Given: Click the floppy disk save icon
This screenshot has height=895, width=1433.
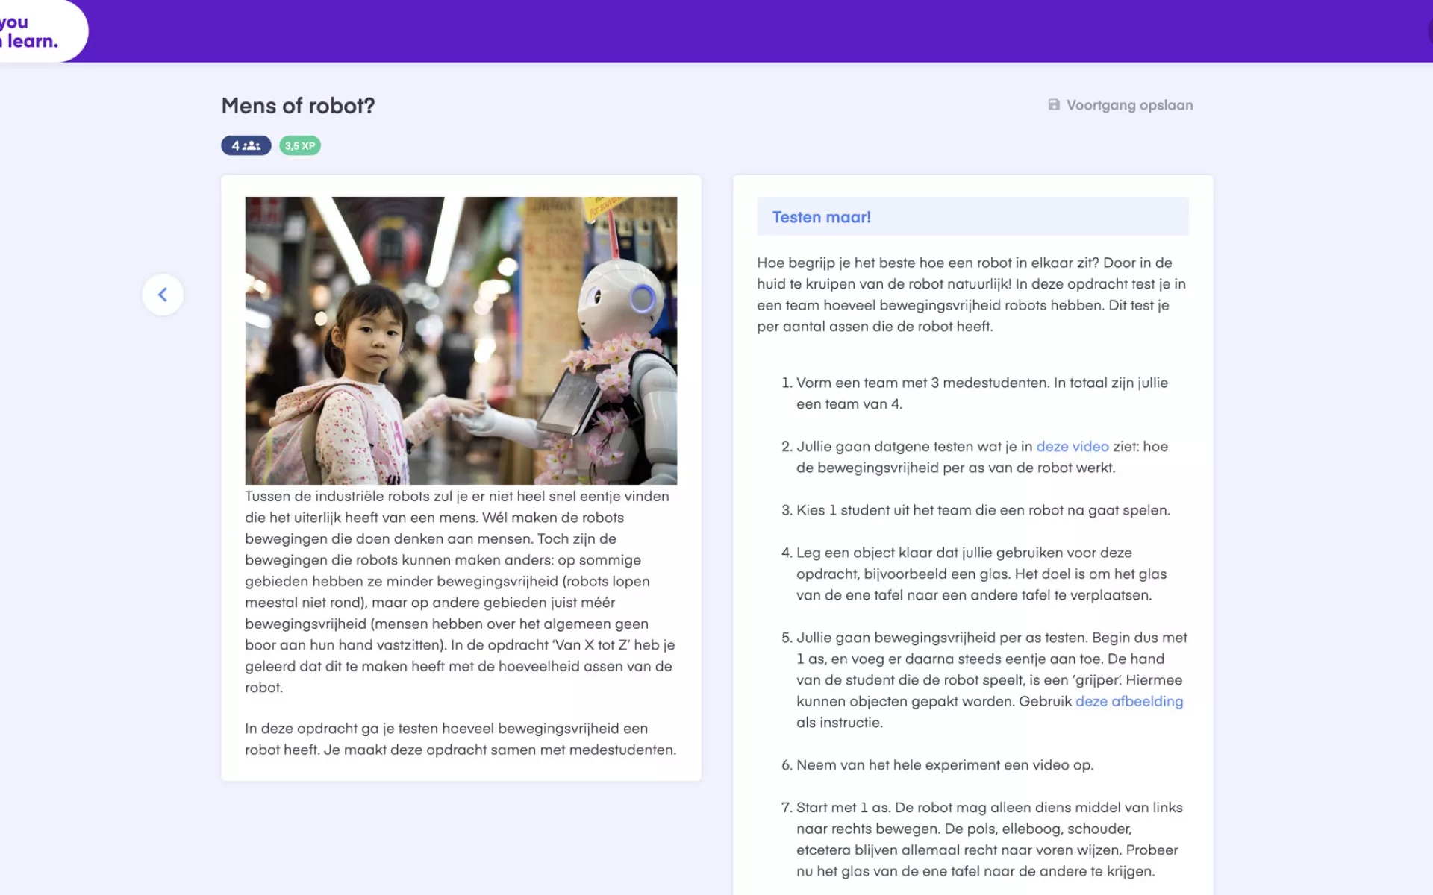Looking at the screenshot, I should (1053, 105).
